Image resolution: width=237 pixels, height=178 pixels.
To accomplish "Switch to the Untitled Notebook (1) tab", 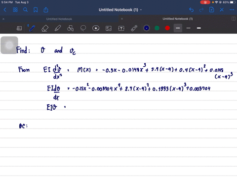I will pyautogui.click(x=178, y=19).
